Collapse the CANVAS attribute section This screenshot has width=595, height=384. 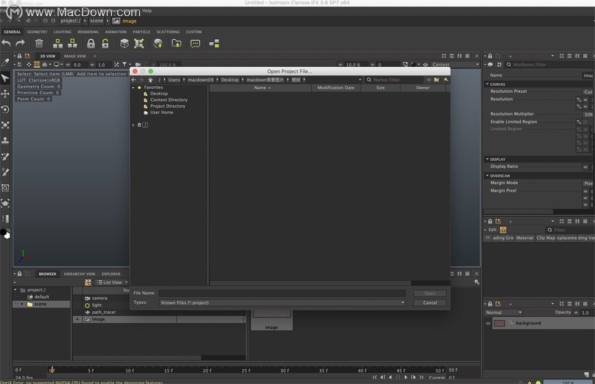click(x=487, y=84)
